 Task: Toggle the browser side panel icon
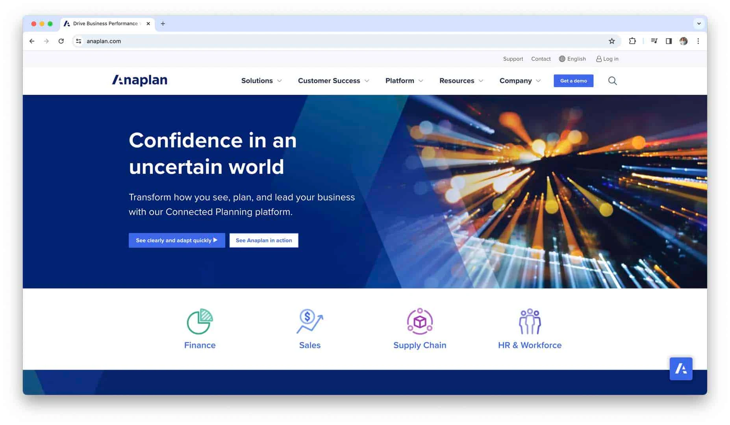[x=669, y=41]
